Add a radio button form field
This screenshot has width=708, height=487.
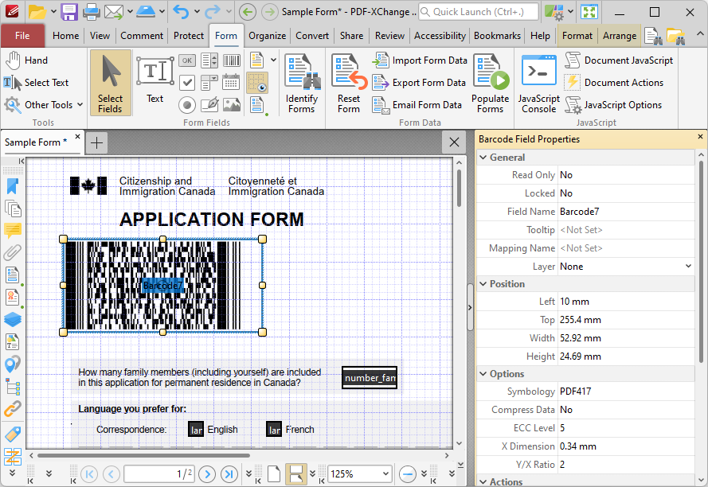[x=187, y=105]
